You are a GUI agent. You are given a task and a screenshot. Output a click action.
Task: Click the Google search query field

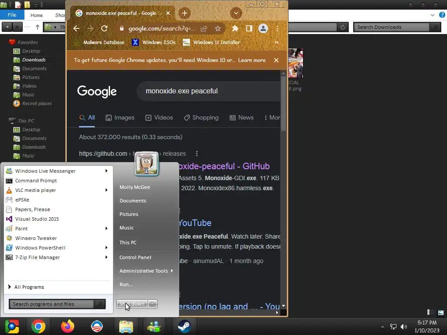tap(210, 91)
